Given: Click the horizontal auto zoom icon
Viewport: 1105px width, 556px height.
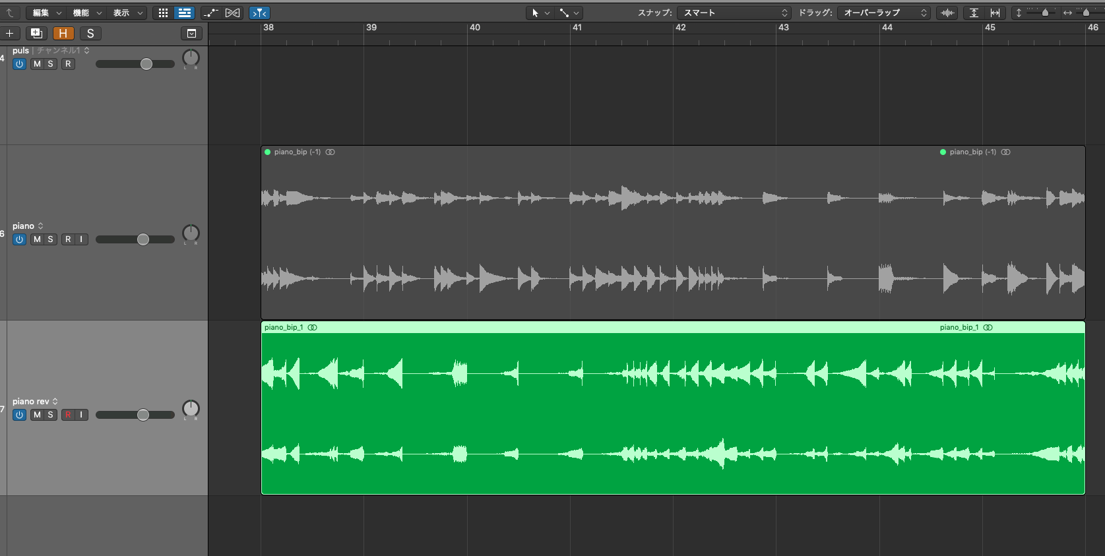Looking at the screenshot, I should click(x=995, y=13).
